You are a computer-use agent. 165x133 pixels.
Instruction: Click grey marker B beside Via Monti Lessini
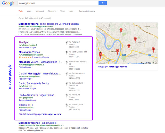point(67,52)
